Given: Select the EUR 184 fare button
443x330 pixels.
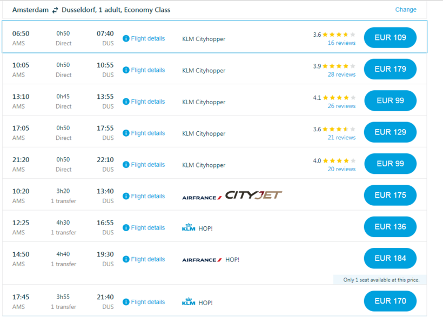Looking at the screenshot, I should (x=390, y=258).
